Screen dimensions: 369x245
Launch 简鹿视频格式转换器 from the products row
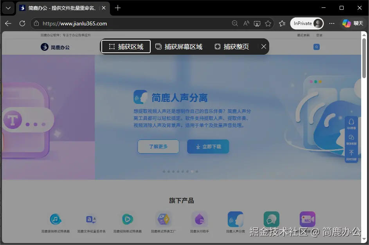click(x=127, y=219)
